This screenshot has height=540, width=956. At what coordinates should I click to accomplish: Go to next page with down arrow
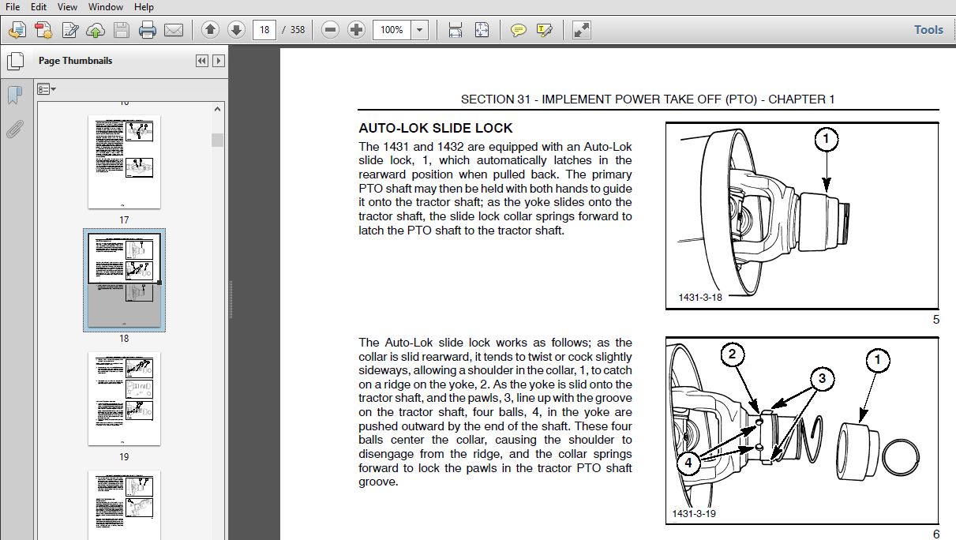click(236, 30)
